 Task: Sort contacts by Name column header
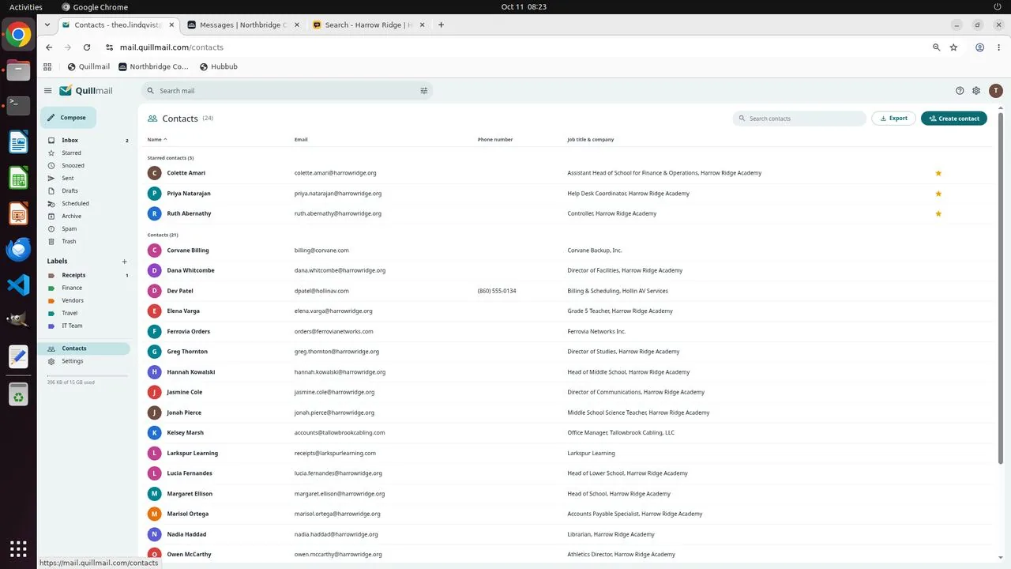[157, 140]
